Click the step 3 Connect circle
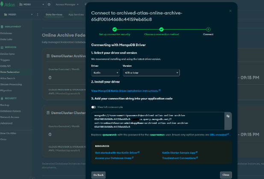The height and width of the screenshot is (179, 264). (208, 30)
